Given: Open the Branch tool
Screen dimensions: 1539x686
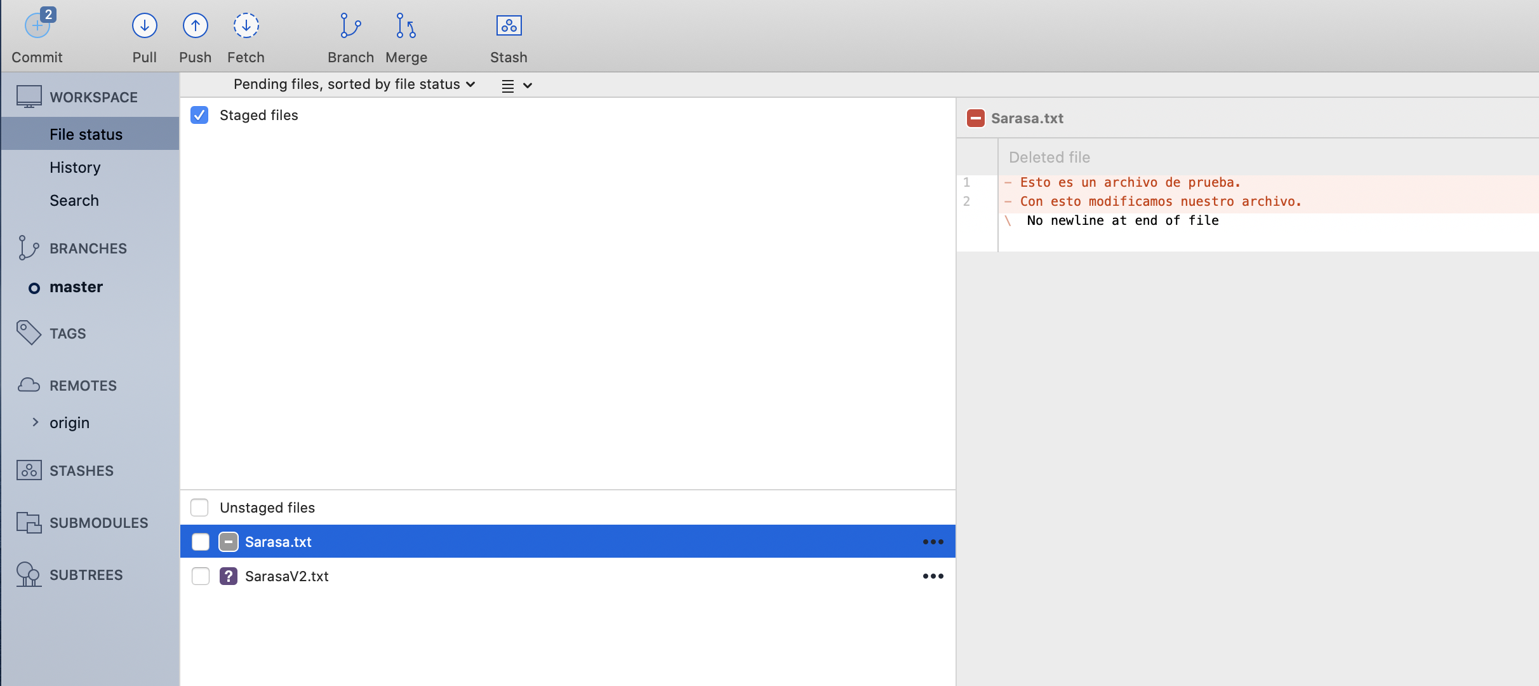Looking at the screenshot, I should pyautogui.click(x=350, y=26).
